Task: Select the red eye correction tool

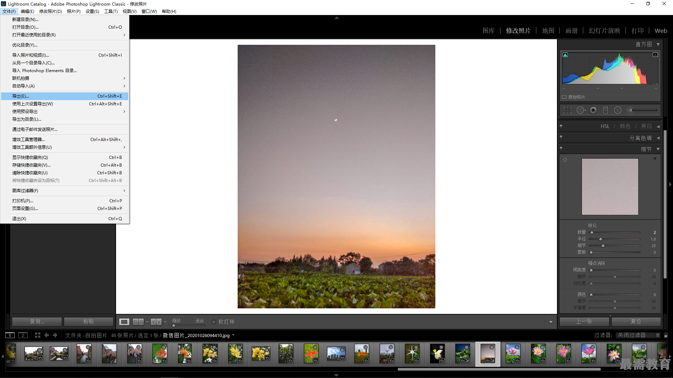Action: pos(593,110)
